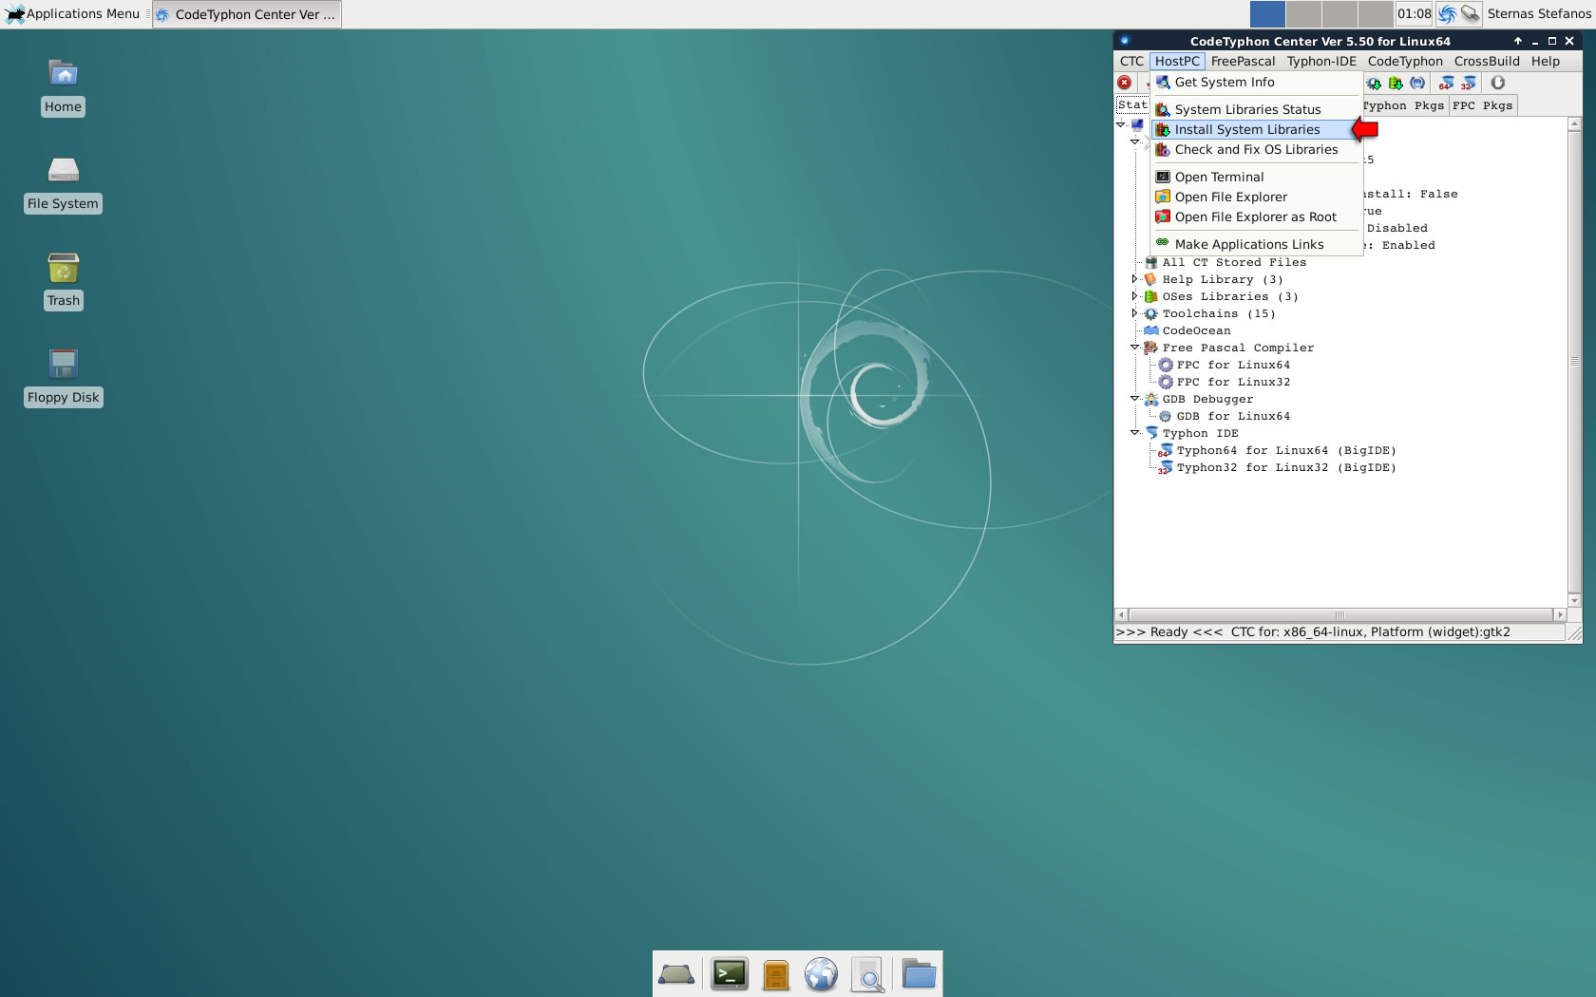Click the Toolchains gear icon
This screenshot has width=1596, height=997.
pyautogui.click(x=1150, y=313)
